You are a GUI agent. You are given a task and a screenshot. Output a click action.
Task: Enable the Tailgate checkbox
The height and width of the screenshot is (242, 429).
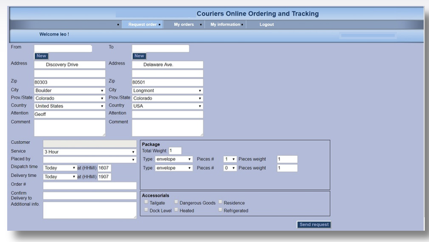tap(146, 202)
